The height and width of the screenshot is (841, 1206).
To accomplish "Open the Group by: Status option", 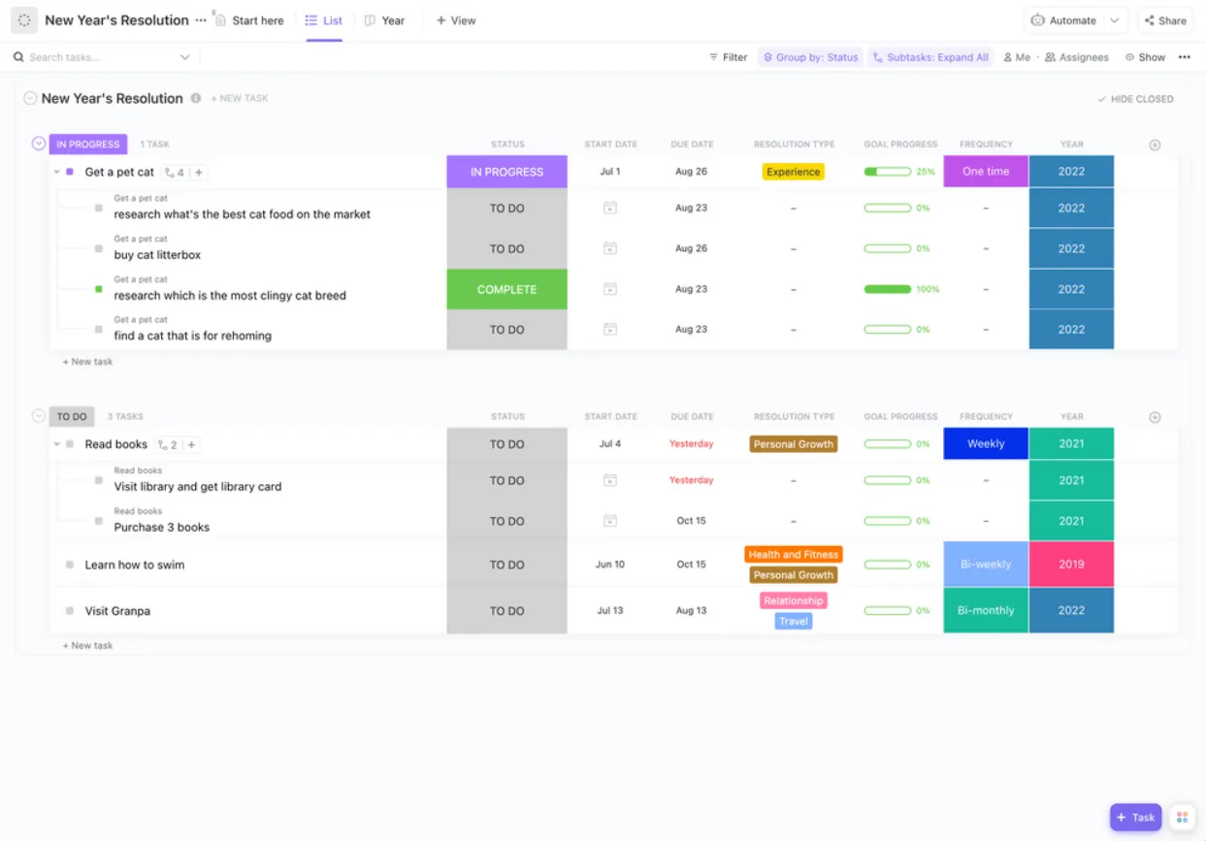I will [810, 57].
